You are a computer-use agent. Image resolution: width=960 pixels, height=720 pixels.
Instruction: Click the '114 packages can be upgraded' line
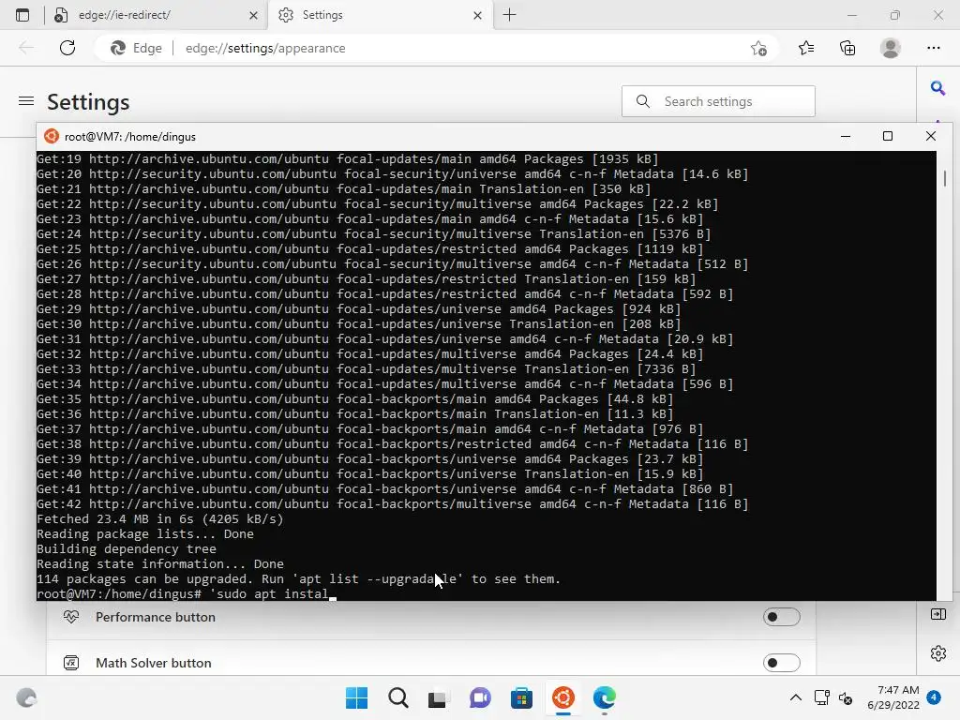click(299, 579)
